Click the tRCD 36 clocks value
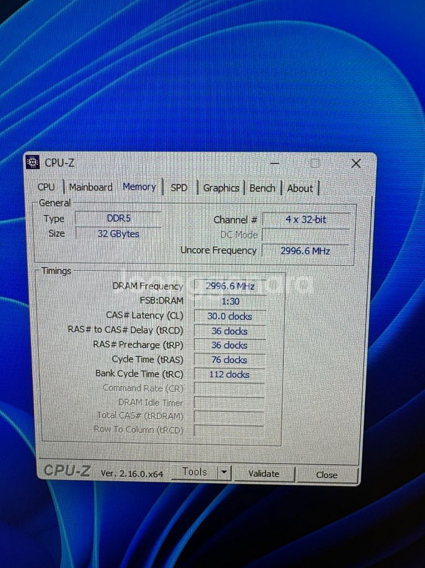This screenshot has height=568, width=425. (229, 331)
